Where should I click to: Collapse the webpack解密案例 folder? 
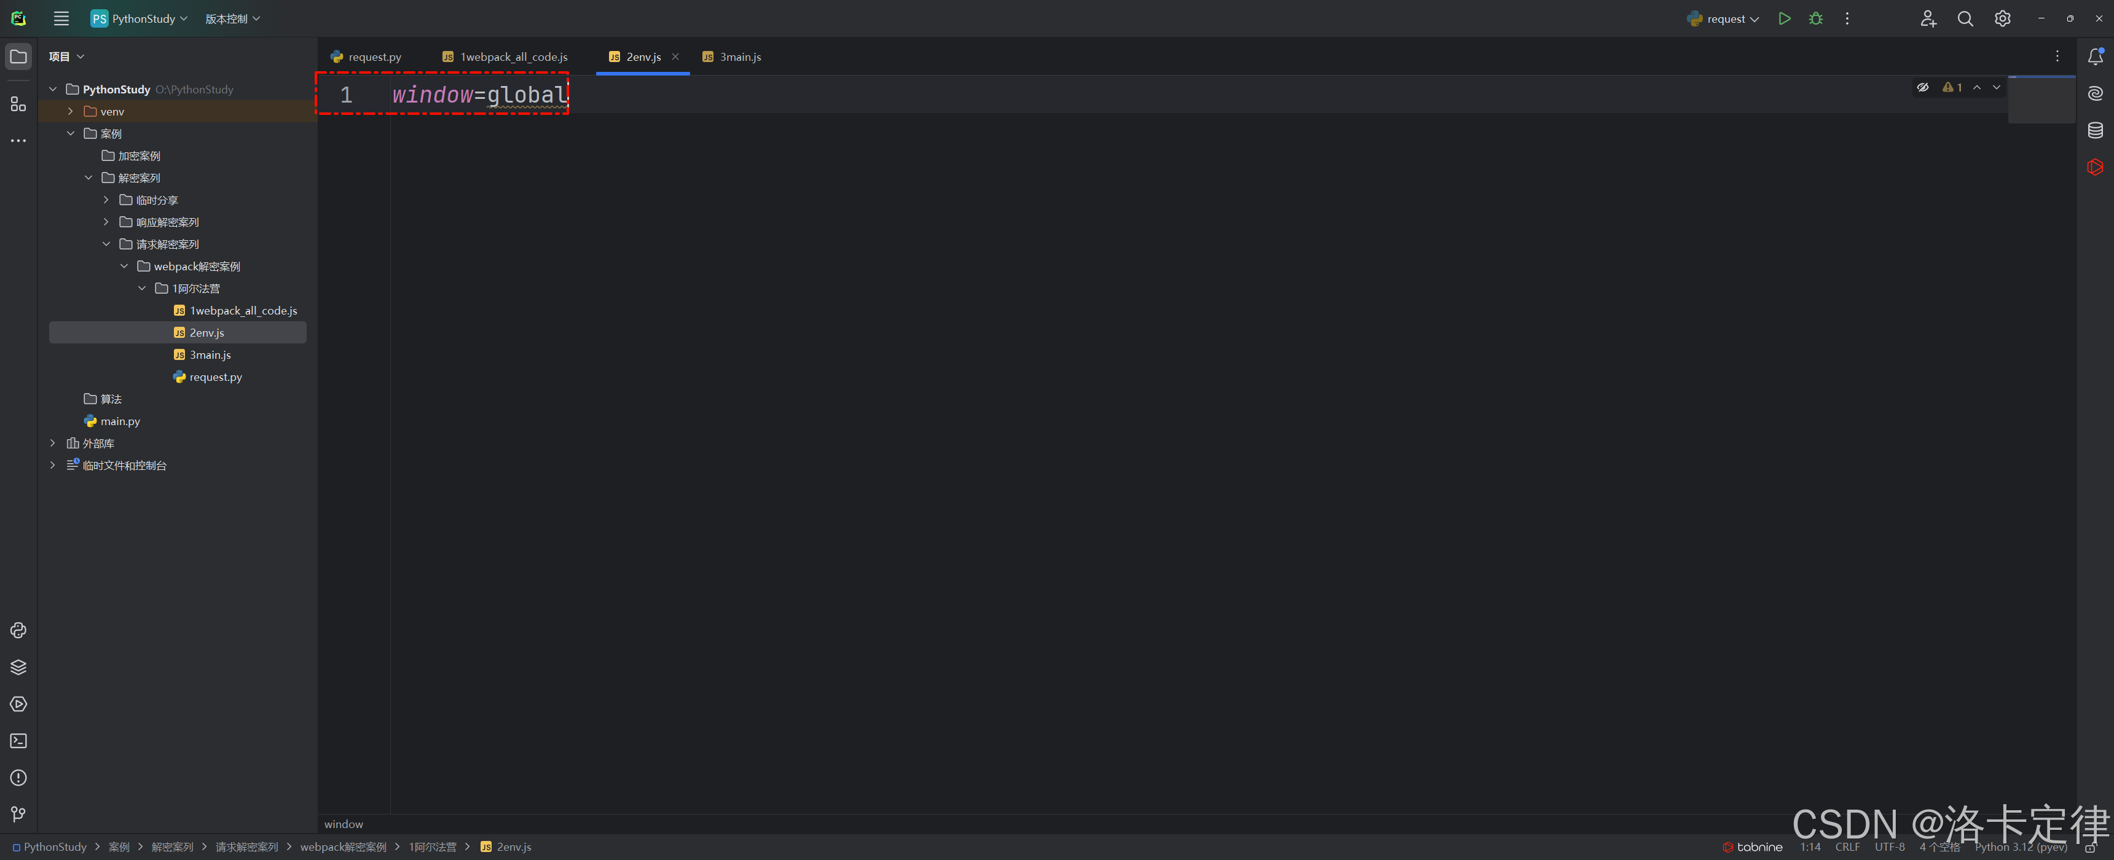[124, 267]
